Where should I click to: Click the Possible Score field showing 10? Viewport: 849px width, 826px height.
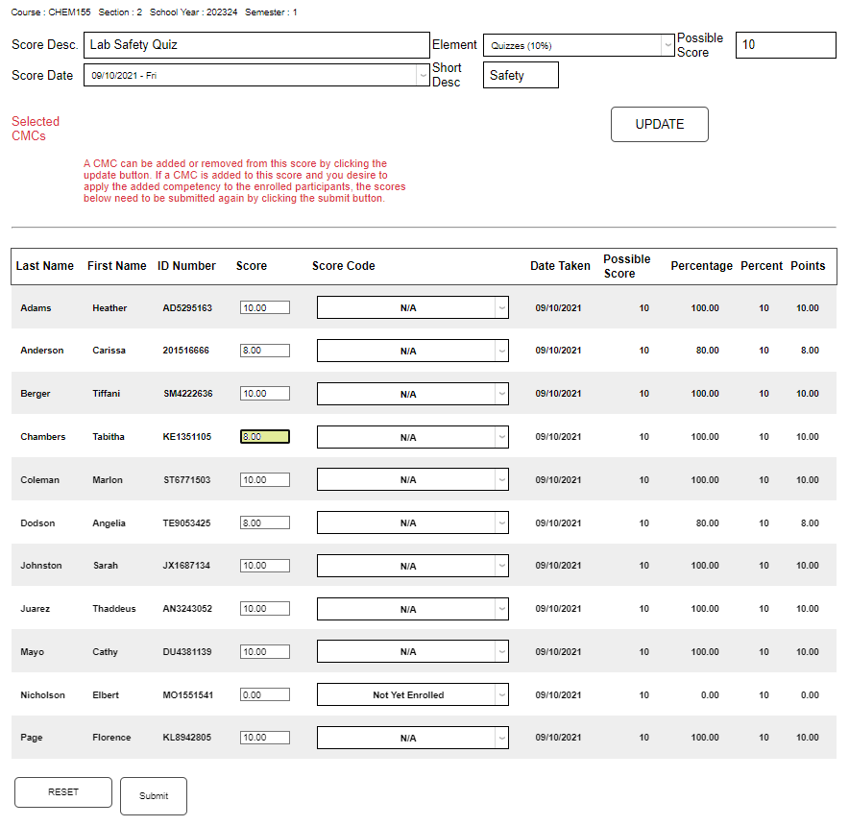pos(786,44)
